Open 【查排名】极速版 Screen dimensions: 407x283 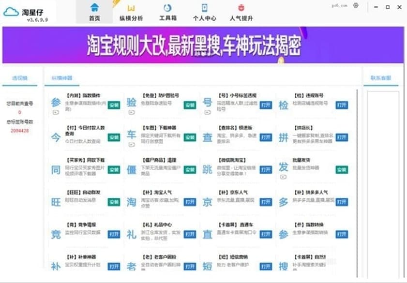point(266,137)
